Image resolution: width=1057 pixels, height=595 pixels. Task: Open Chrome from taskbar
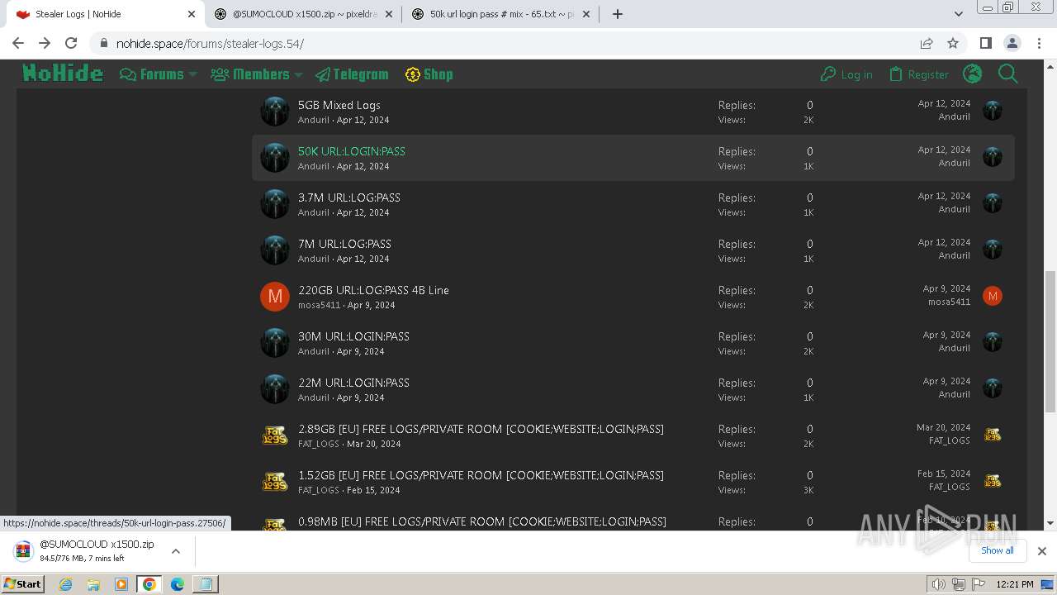point(149,584)
